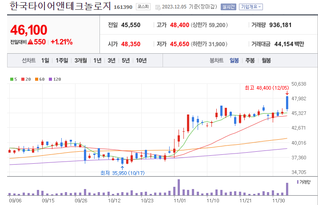Click the 시가 value 48,350
This screenshot has height=205, width=318.
pyautogui.click(x=131, y=44)
